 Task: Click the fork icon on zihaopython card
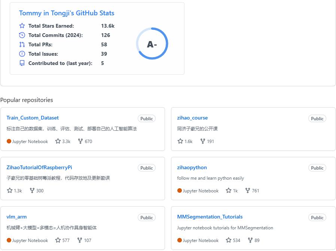click(247, 190)
